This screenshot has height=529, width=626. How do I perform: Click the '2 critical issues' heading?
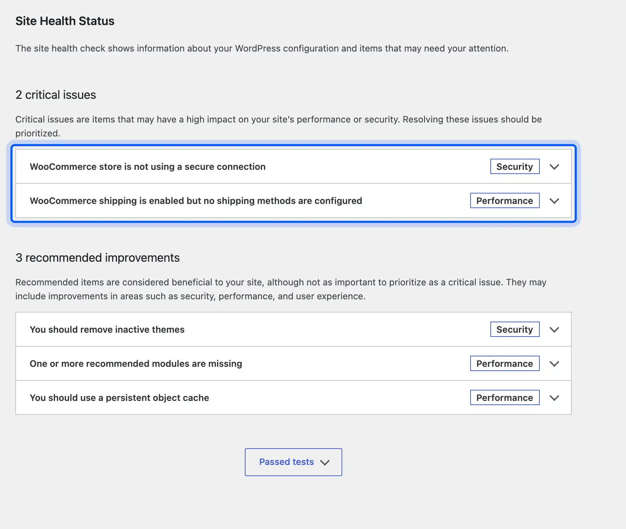[x=56, y=95]
